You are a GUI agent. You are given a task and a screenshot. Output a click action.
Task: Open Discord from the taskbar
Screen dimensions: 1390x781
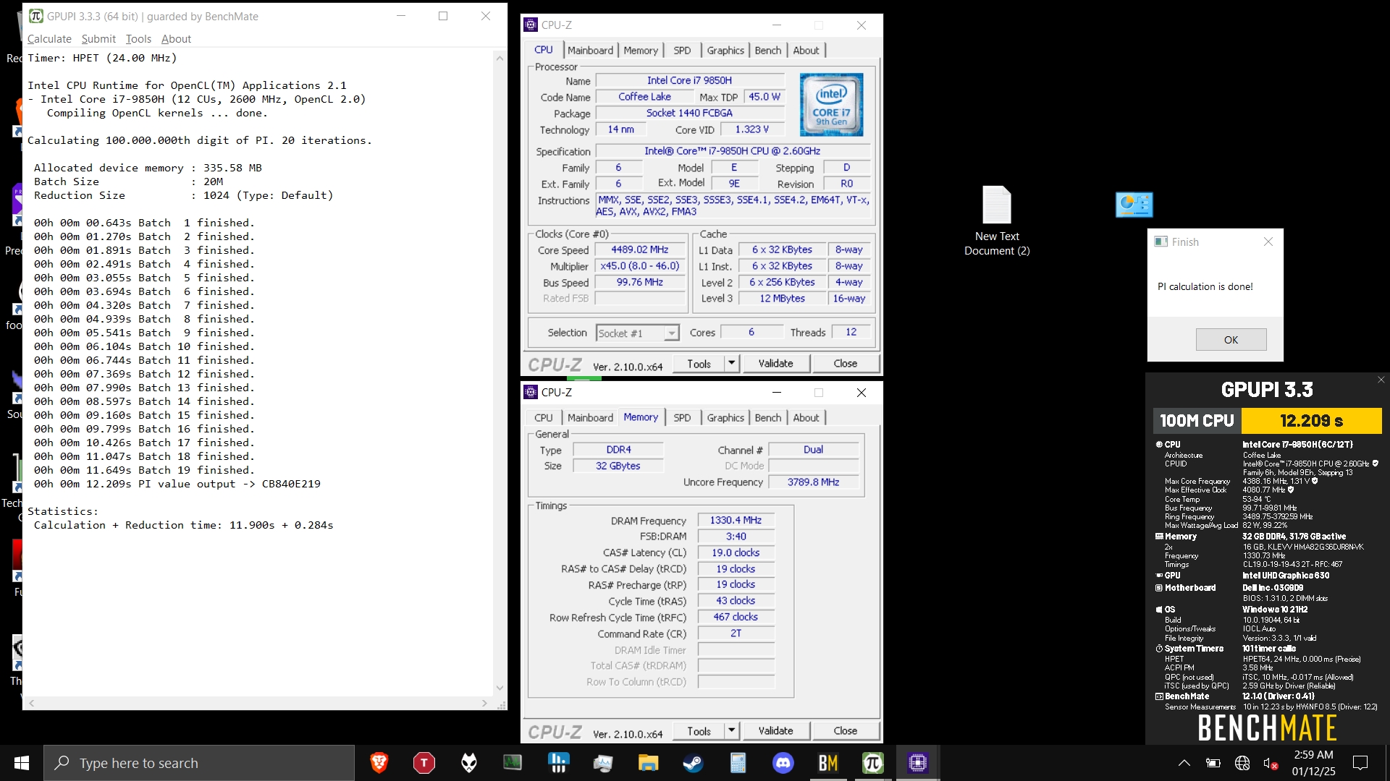tap(783, 763)
